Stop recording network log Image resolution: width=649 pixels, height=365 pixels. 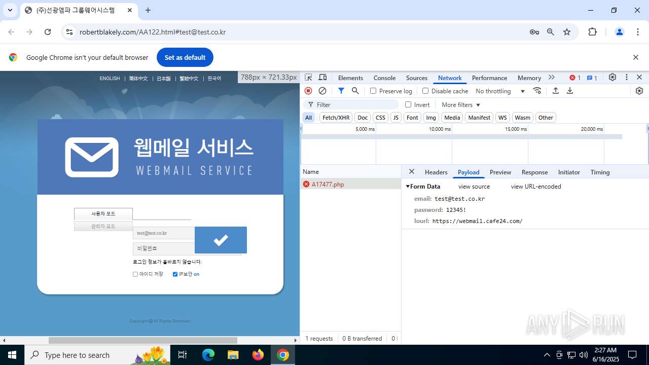308,91
